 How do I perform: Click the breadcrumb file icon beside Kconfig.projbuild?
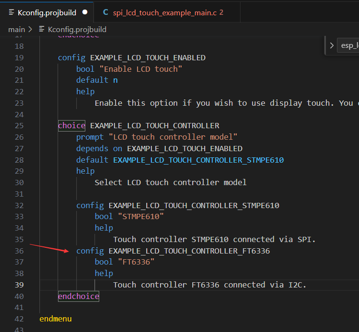42,29
